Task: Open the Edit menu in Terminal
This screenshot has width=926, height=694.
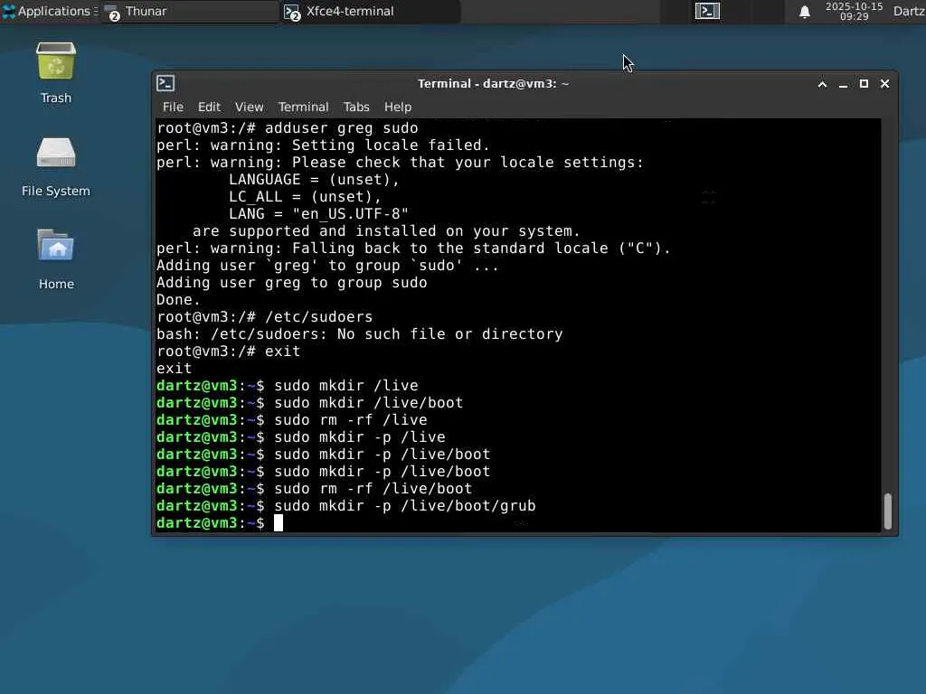Action: click(209, 107)
